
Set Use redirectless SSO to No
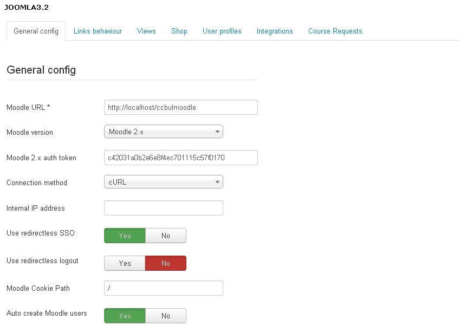[x=166, y=236]
